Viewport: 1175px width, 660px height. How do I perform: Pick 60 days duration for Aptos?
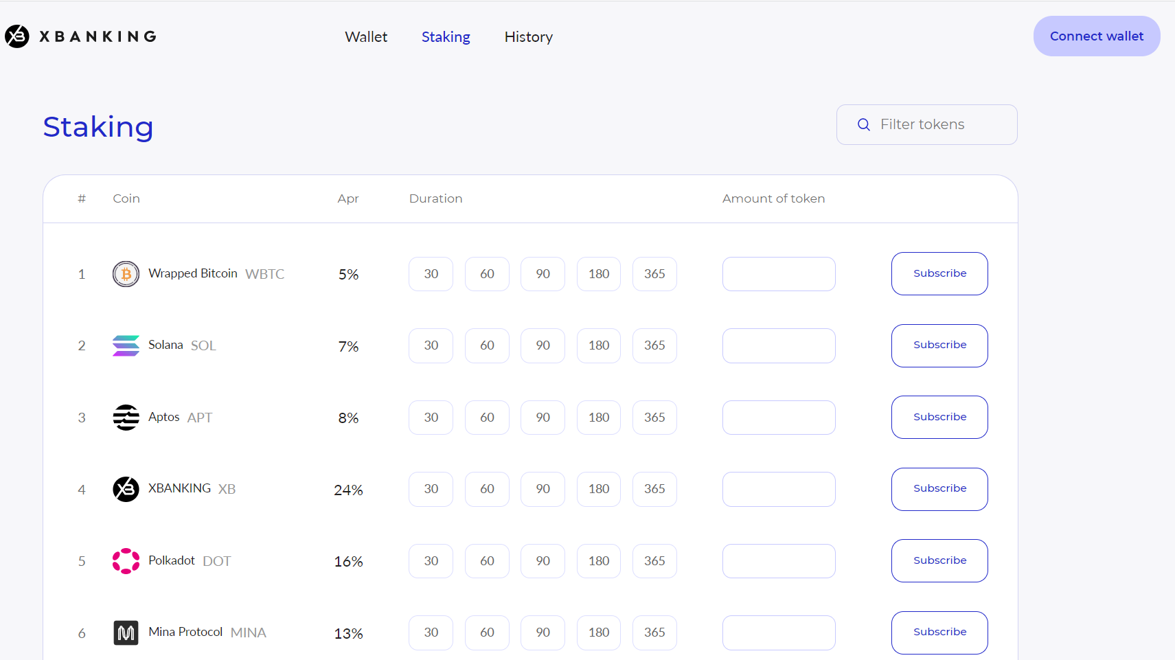[x=487, y=418]
